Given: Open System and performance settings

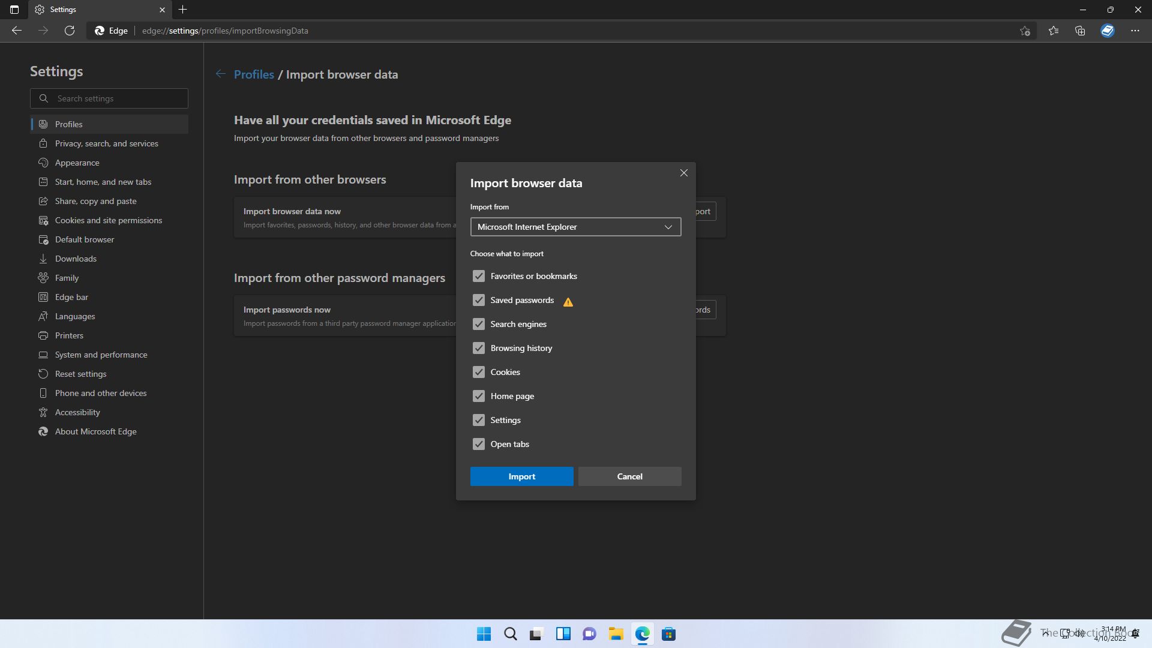Looking at the screenshot, I should (x=109, y=355).
